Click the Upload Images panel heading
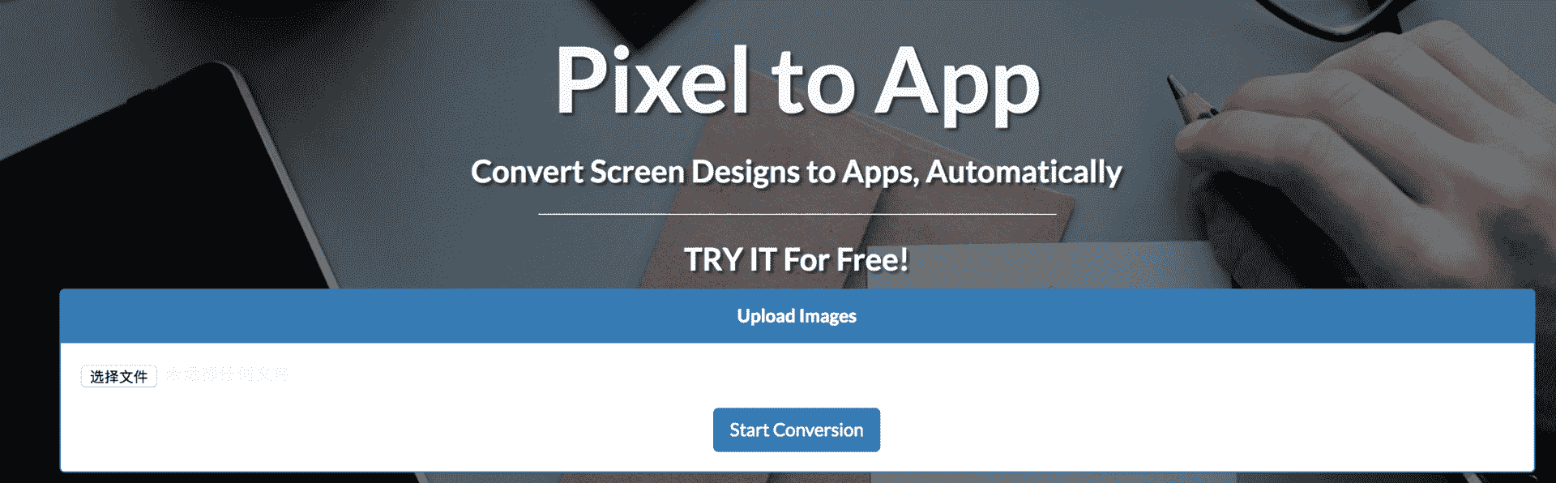This screenshot has height=483, width=1556. click(796, 316)
